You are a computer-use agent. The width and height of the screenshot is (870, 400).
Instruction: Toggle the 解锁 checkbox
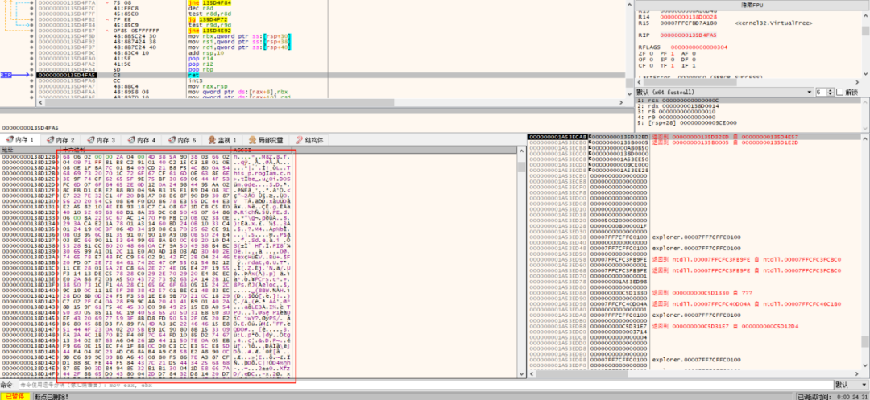pyautogui.click(x=839, y=92)
